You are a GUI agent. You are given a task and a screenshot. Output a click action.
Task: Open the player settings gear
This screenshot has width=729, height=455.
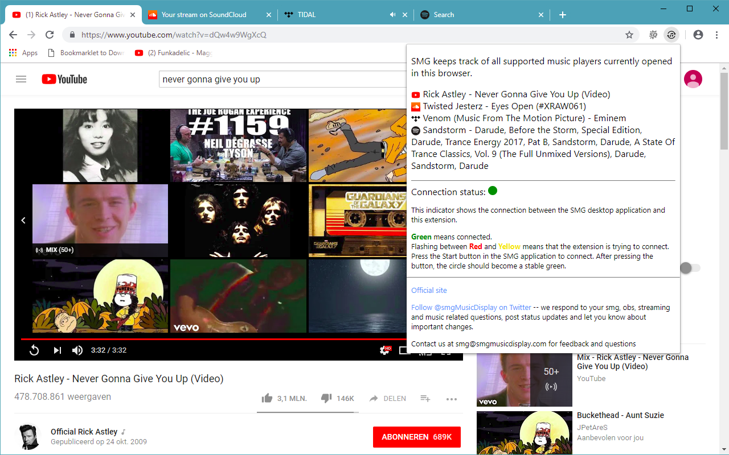click(385, 350)
